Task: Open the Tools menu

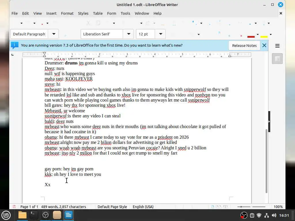Action: pos(125,13)
